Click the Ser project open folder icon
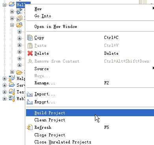Viewport: 154px width, 145px height. pyautogui.click(x=12, y=85)
